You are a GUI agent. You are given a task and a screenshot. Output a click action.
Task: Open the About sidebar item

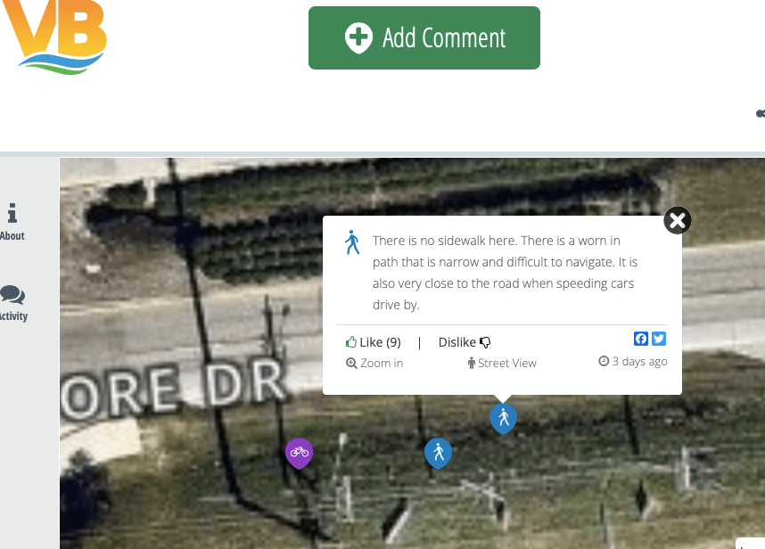tap(12, 222)
